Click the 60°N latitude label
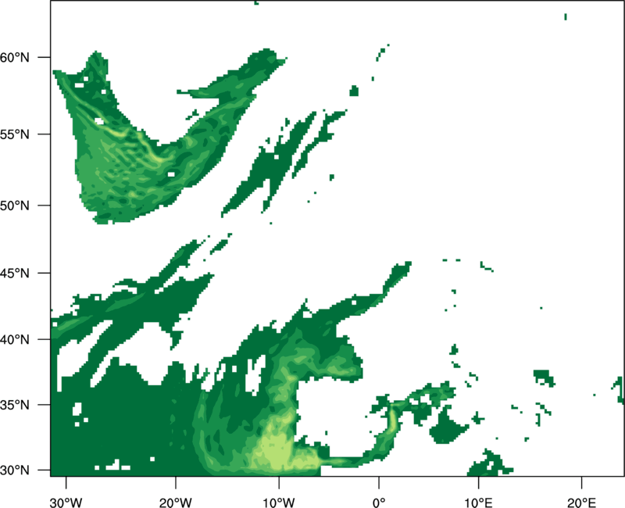 point(14,57)
